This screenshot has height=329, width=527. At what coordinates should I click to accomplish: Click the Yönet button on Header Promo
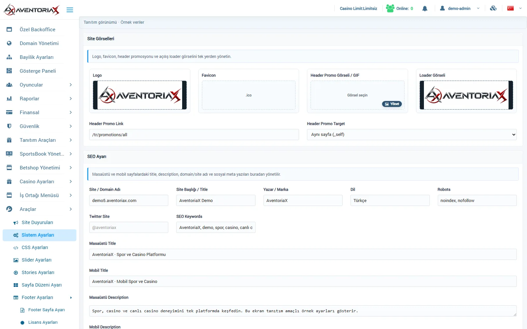click(x=392, y=104)
